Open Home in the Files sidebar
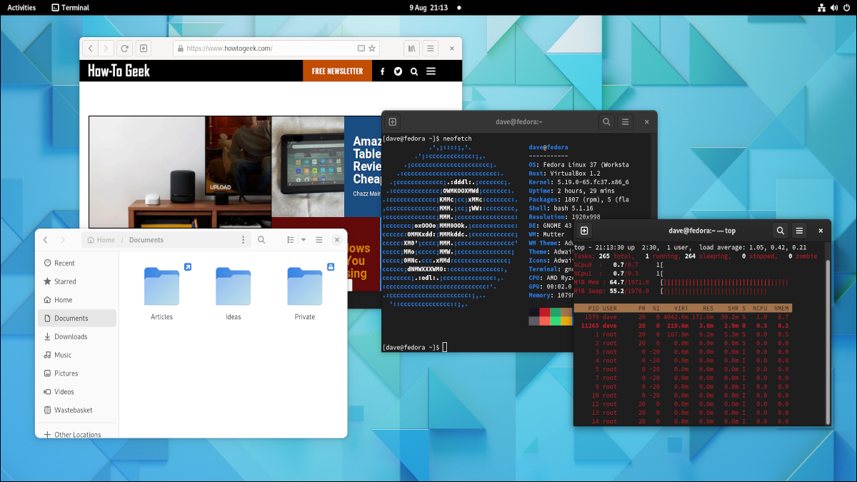The height and width of the screenshot is (482, 857). click(x=77, y=300)
